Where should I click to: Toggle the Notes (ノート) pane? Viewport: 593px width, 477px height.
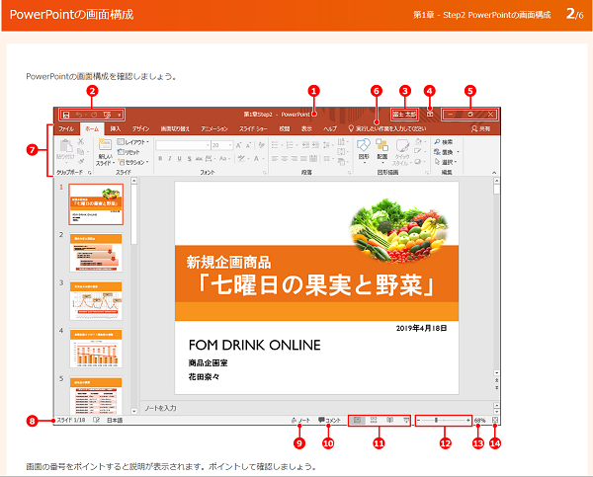click(300, 420)
